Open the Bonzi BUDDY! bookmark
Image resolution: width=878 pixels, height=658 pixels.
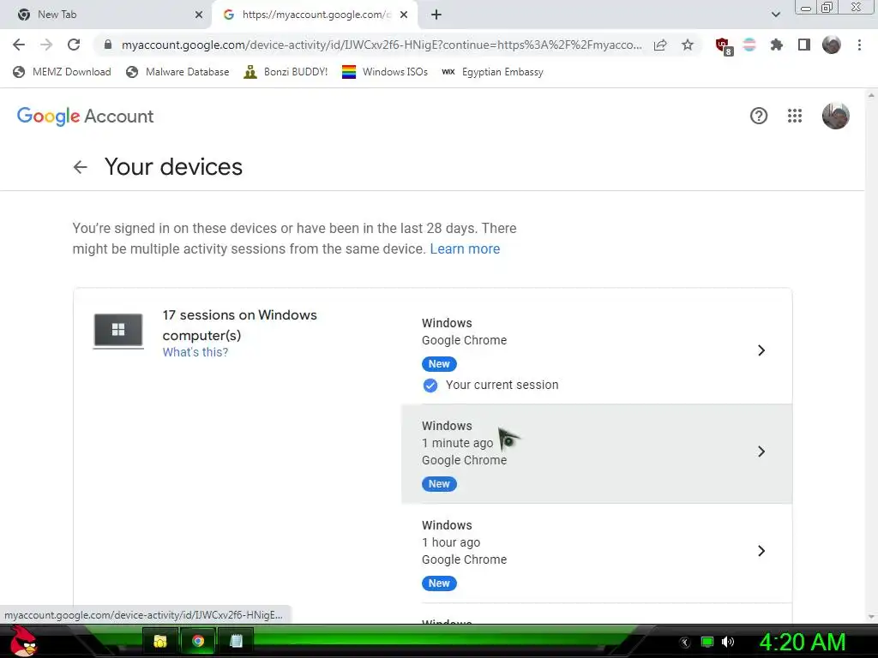(x=286, y=72)
